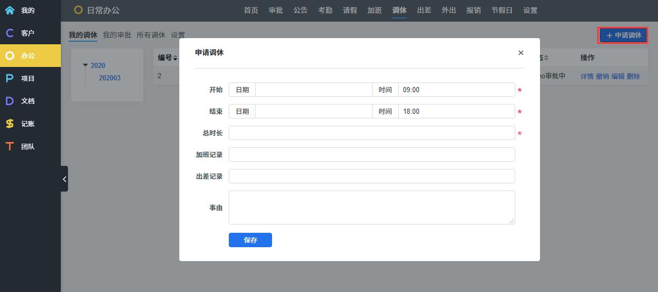Collapse the left sidebar with arrow handle
Viewport: 658px width, 292px height.
(64, 179)
